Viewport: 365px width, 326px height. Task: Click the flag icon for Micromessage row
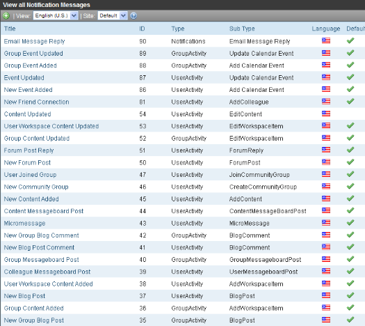[326, 223]
